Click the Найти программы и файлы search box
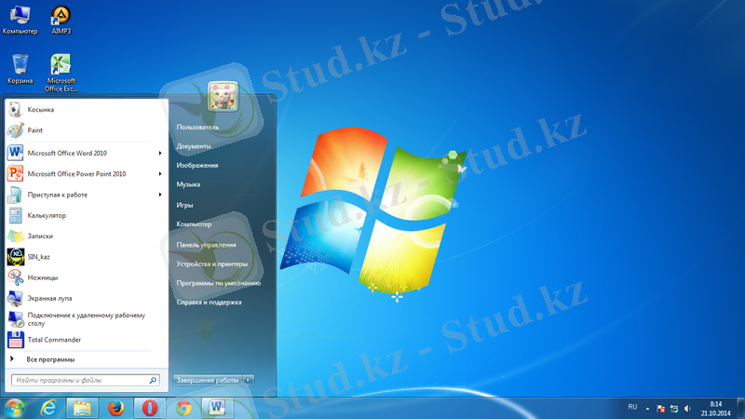745x419 pixels. (80, 380)
